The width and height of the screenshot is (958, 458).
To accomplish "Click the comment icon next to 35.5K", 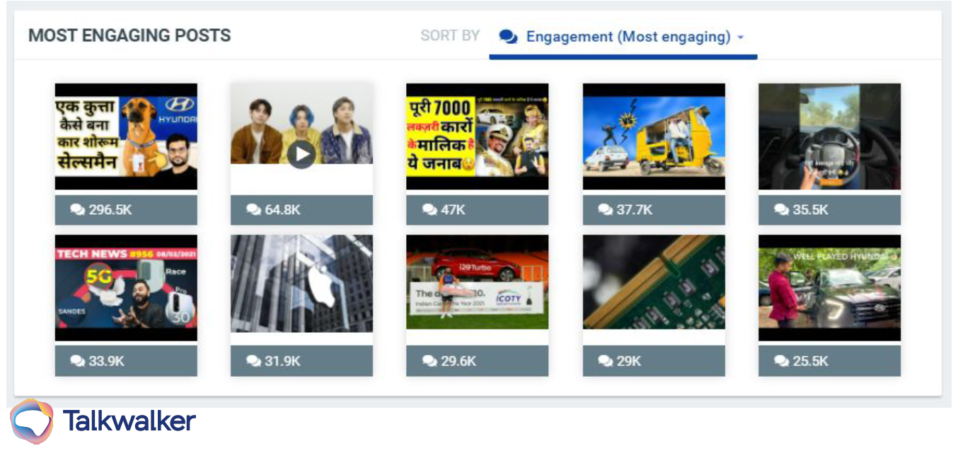I will pyautogui.click(x=781, y=210).
